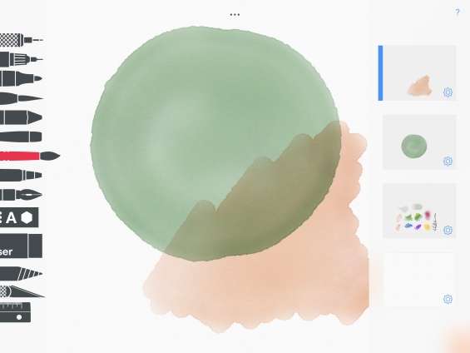470x353 pixels.
Task: Open settings gear for color swatches layer
Action: point(448,230)
